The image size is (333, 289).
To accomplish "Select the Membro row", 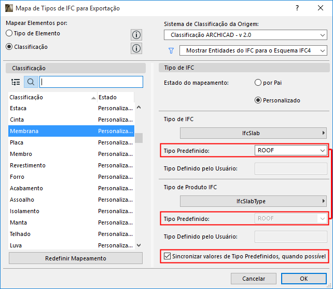I will [72, 154].
